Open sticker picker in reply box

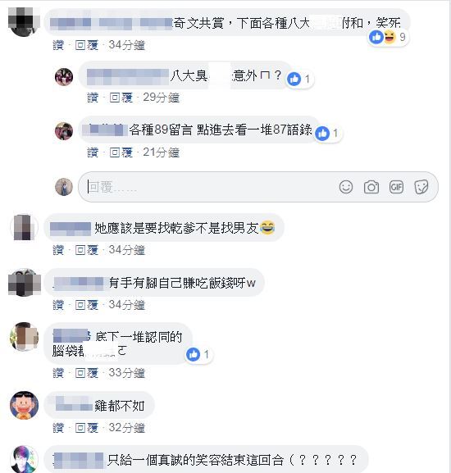pyautogui.click(x=421, y=187)
